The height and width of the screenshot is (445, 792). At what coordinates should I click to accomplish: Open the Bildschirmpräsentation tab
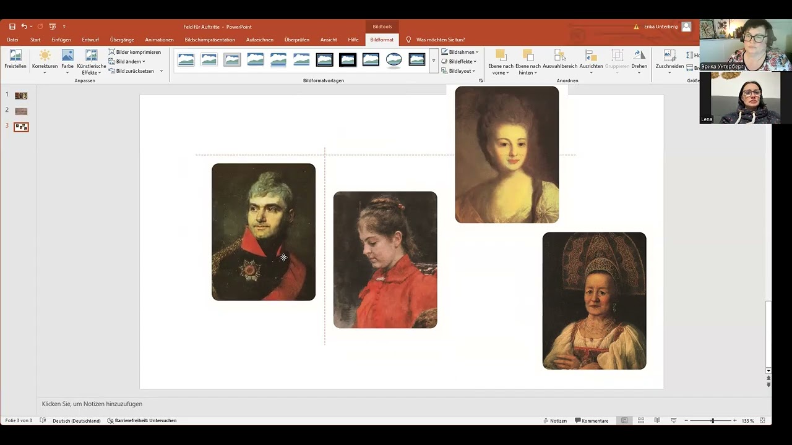[x=210, y=40]
